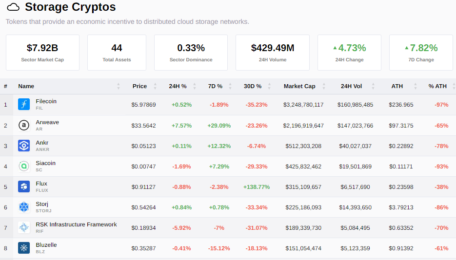This screenshot has width=456, height=260.
Task: Click the RIF ticker symbol
Action: [40, 231]
